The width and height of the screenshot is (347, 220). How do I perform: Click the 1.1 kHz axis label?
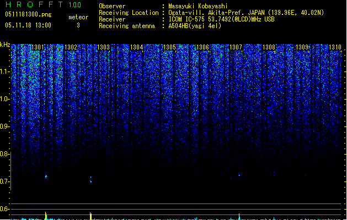[4, 71]
